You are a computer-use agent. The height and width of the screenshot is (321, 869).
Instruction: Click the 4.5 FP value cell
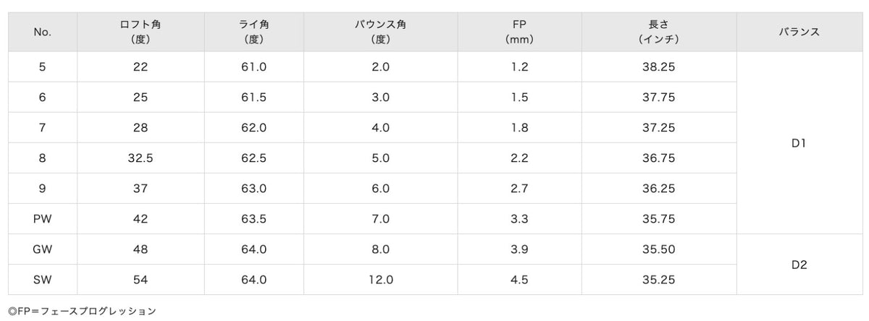point(519,279)
